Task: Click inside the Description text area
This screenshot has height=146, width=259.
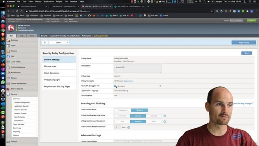Action: (x=138, y=69)
